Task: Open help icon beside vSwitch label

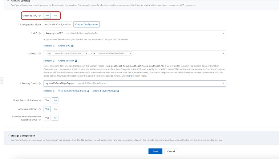Action: tap(40, 53)
